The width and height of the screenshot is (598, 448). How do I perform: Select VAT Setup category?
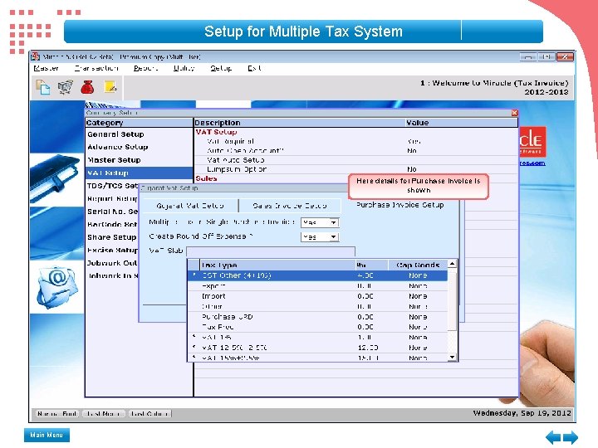[140, 173]
